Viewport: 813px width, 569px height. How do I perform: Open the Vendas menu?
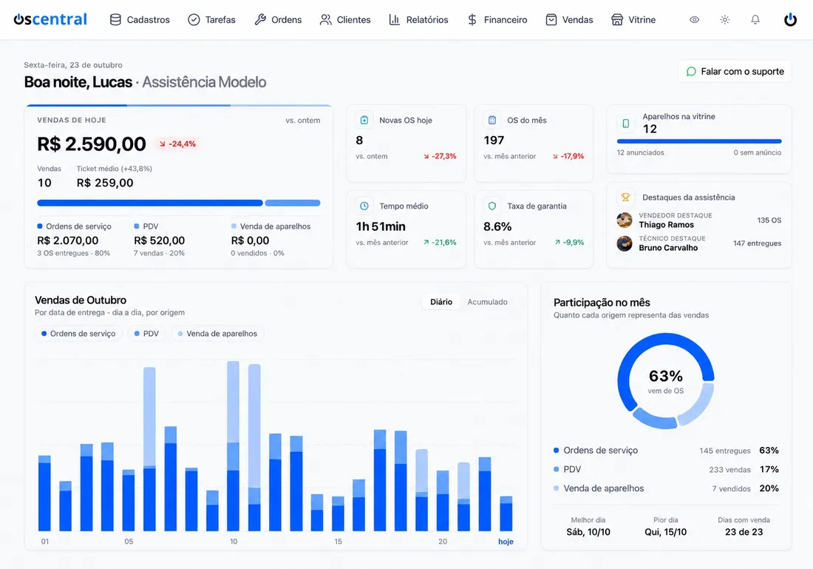coord(569,20)
